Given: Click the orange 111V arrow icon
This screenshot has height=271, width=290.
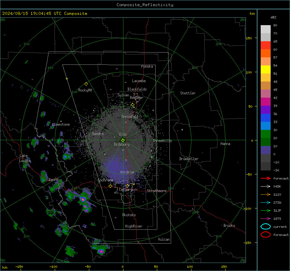Looking at the screenshot, I should click(266, 194).
